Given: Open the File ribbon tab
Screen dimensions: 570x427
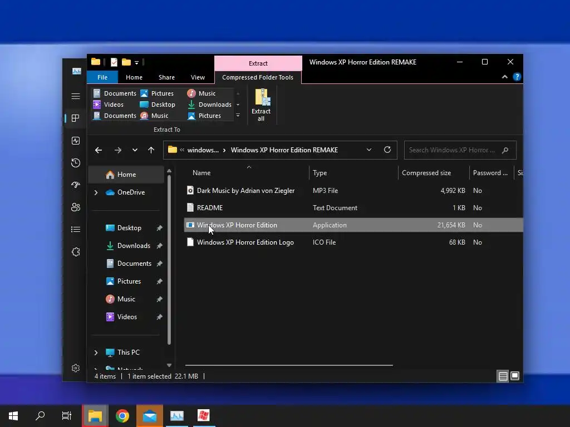Looking at the screenshot, I should point(102,77).
